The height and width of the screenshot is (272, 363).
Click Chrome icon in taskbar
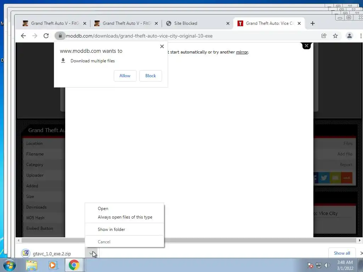pos(74,265)
